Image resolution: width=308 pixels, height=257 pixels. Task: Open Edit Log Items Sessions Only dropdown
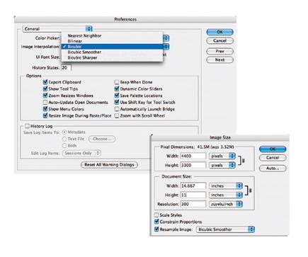click(x=81, y=153)
